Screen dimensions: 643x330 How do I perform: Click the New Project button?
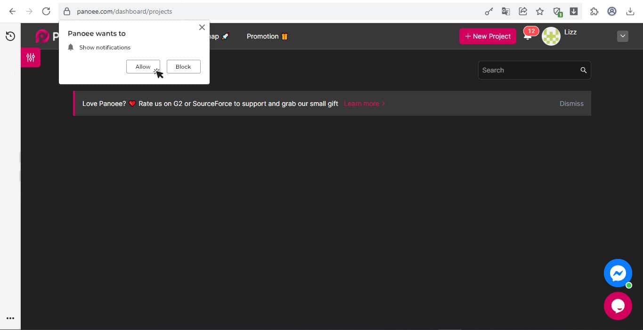(x=488, y=36)
